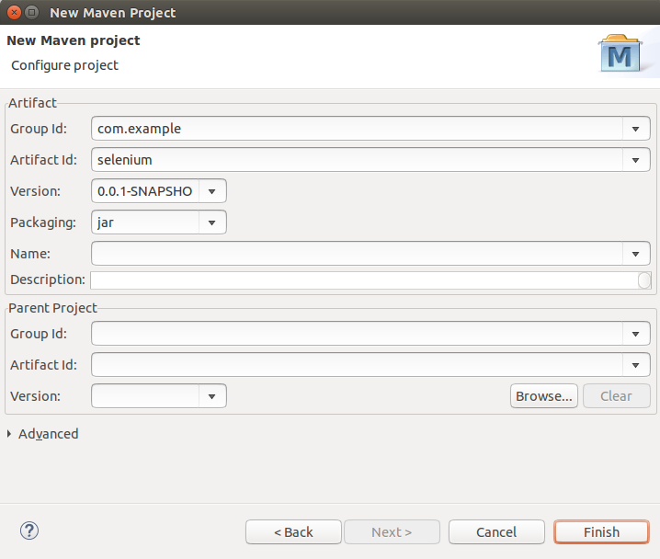Focus the Parent Project Group Id field
This screenshot has height=559, width=660.
click(357, 334)
